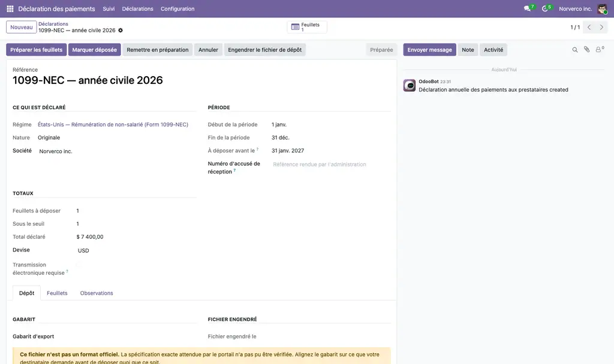This screenshot has width=614, height=364.
Task: Open the Configuration menu
Action: [177, 8]
